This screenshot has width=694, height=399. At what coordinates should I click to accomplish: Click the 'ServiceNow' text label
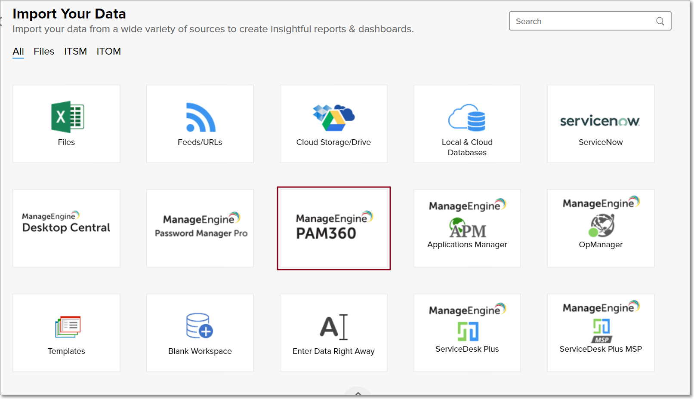601,142
